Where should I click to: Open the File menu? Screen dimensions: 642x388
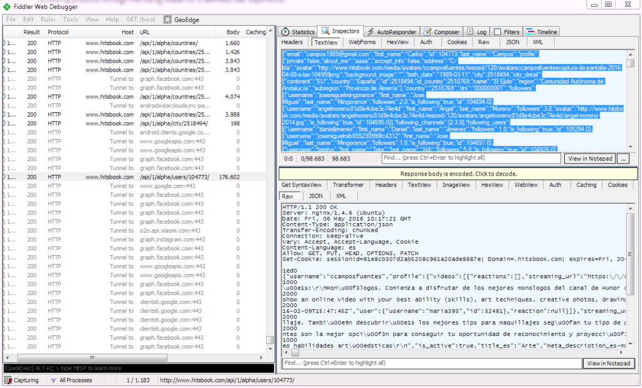pyautogui.click(x=11, y=19)
